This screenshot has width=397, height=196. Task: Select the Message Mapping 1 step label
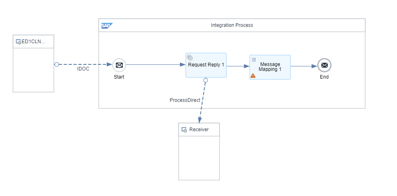point(270,67)
